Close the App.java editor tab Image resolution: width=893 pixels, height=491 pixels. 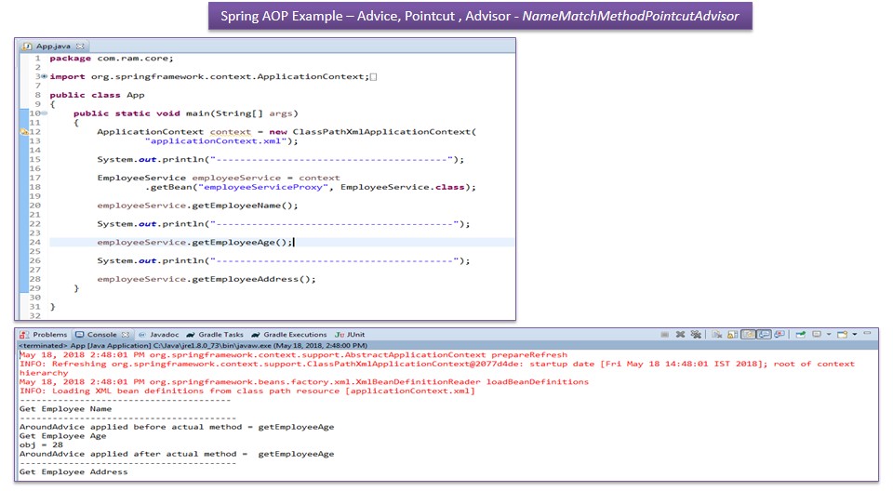[x=80, y=46]
